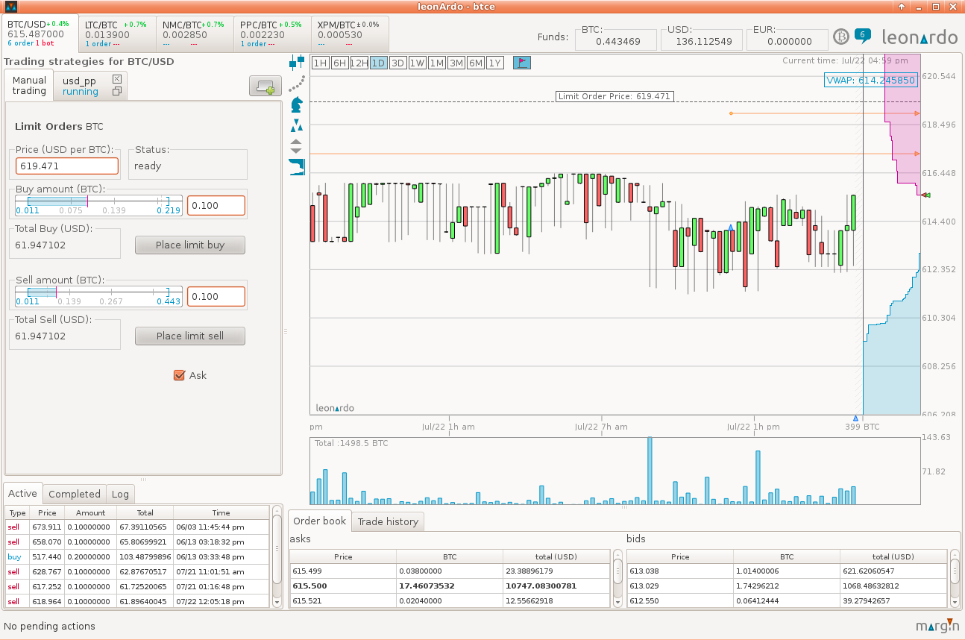Sort active orders by Time column
This screenshot has width=965, height=640.
(221, 513)
